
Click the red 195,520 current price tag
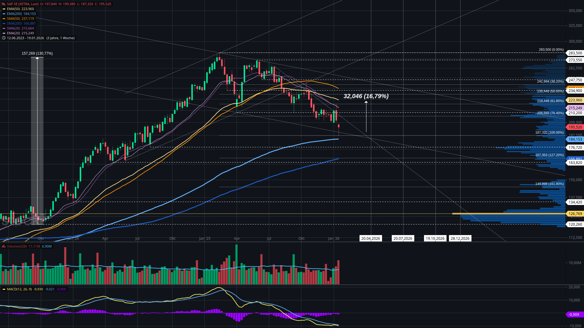pos(575,127)
